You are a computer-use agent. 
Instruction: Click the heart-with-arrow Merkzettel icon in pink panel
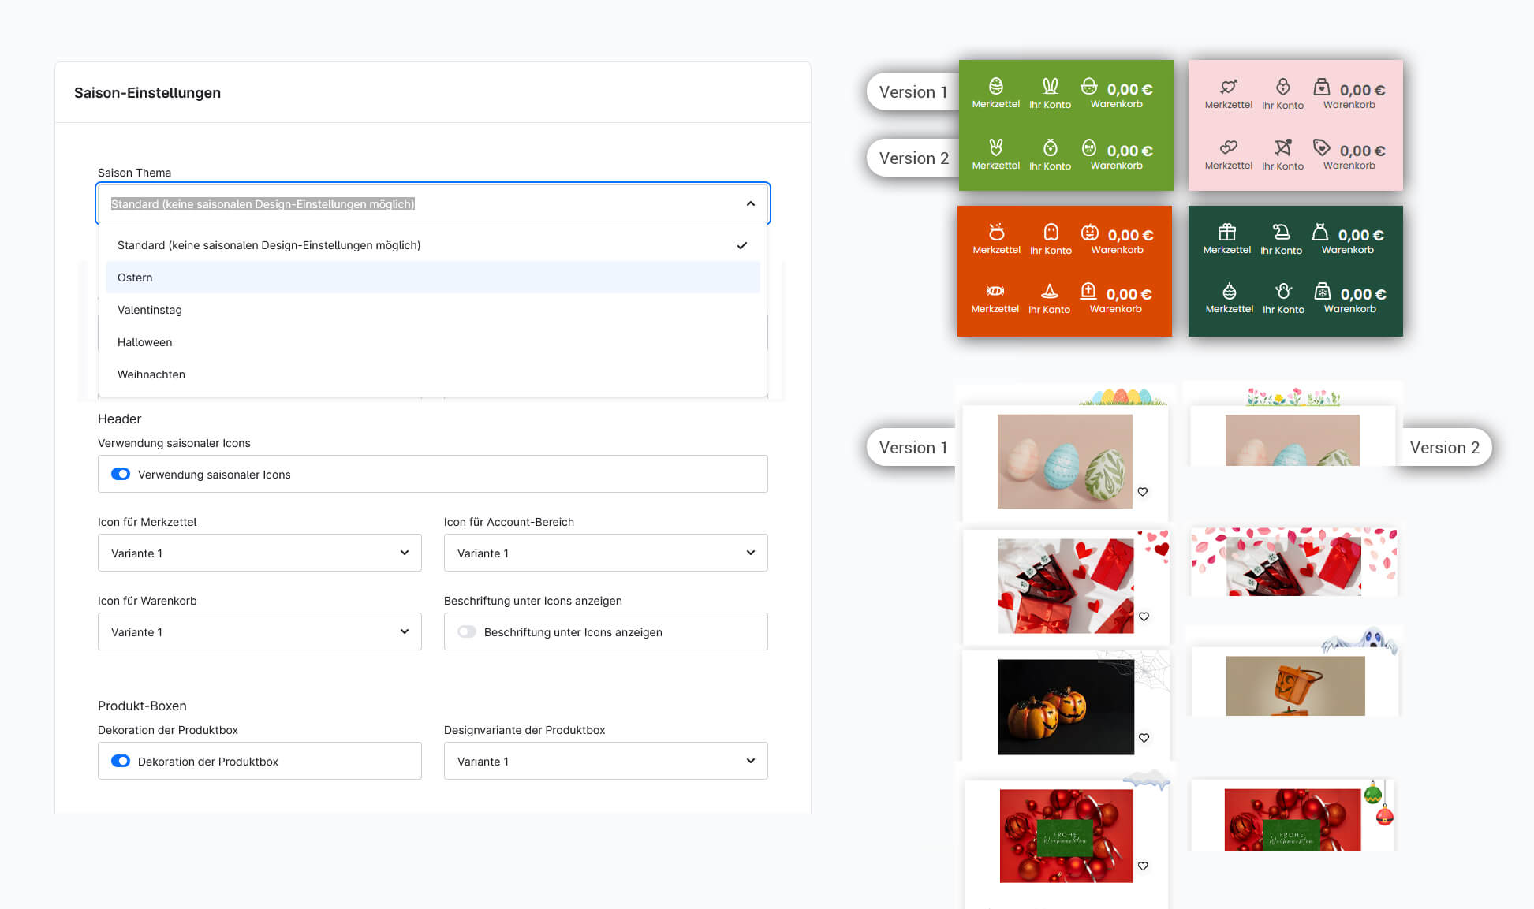tap(1228, 87)
